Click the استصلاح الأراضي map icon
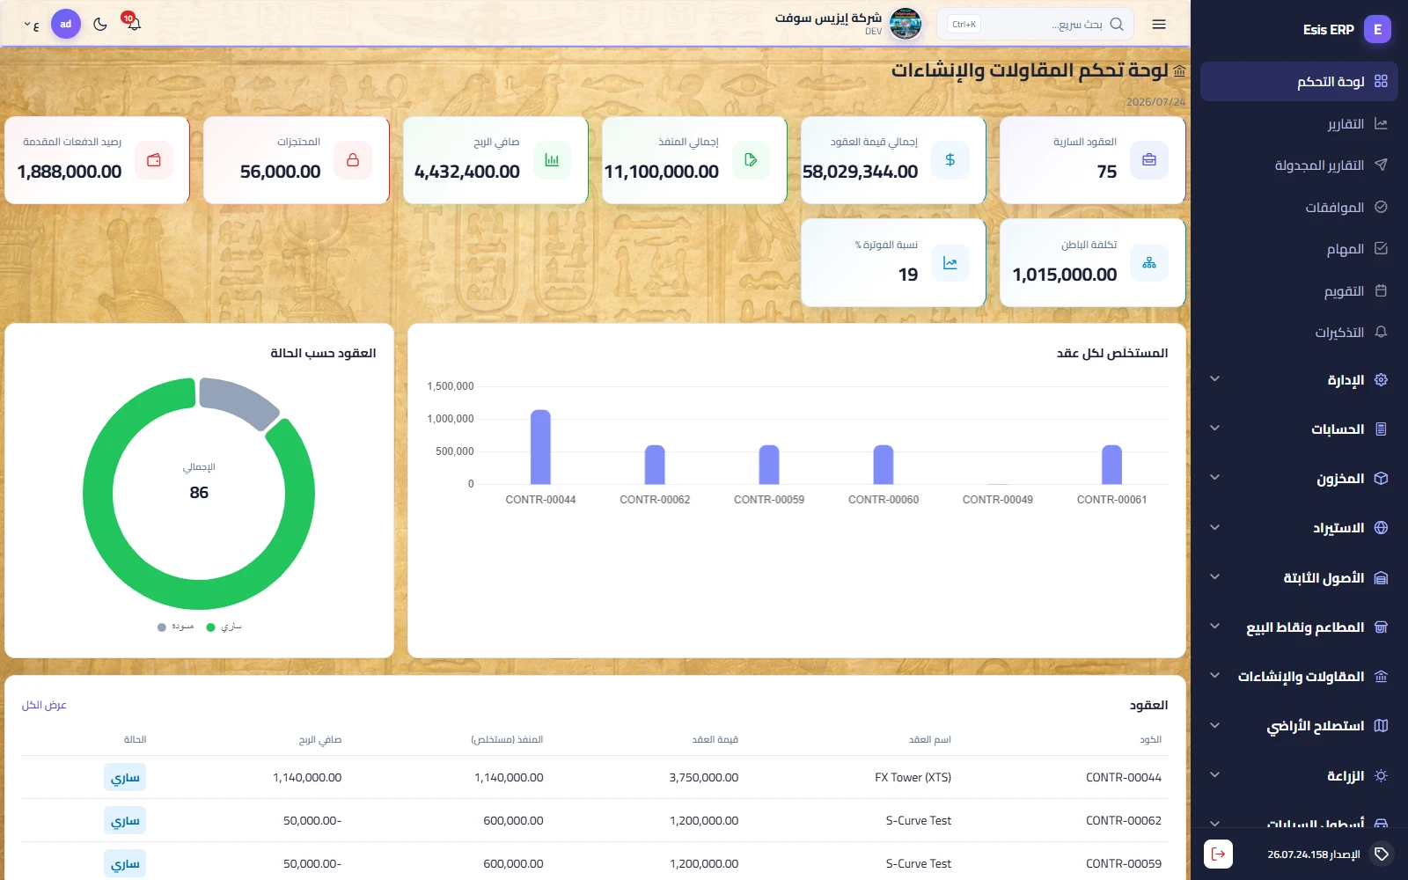Screen dimensions: 1408x880 pos(1381,725)
